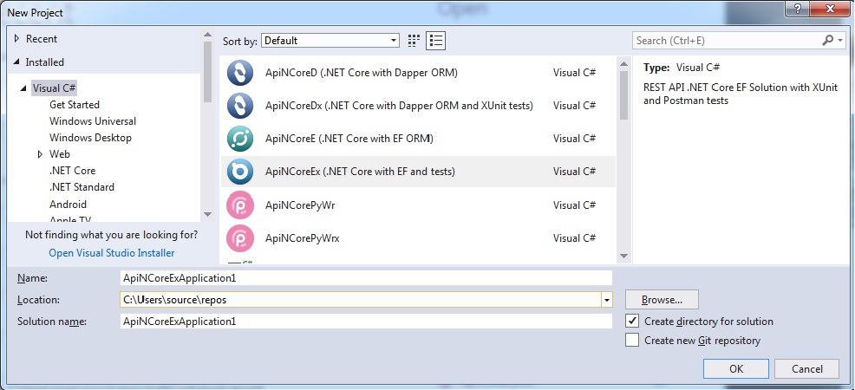Select the ApiNCoreD template icon

(x=240, y=73)
